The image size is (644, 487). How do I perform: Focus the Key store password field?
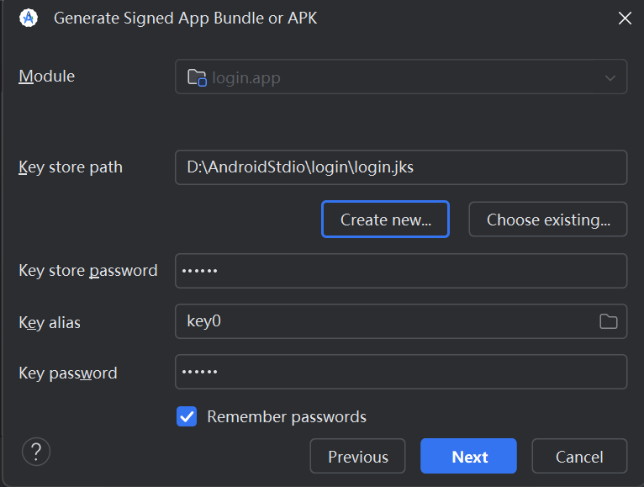click(400, 271)
